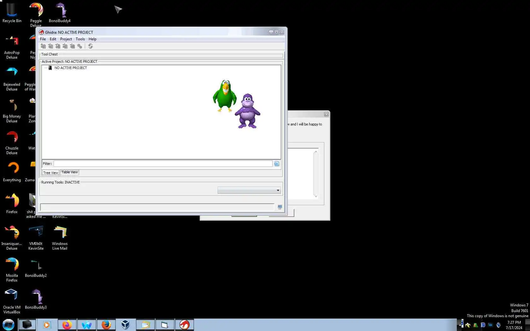The width and height of the screenshot is (530, 331).
Task: Click the blue W icon in taskbar
Action: point(86,325)
